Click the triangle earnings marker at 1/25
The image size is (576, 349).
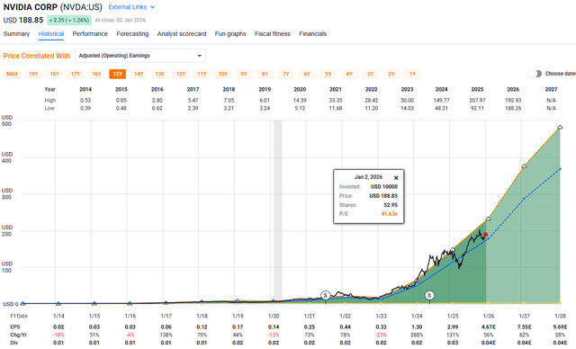tap(453, 249)
